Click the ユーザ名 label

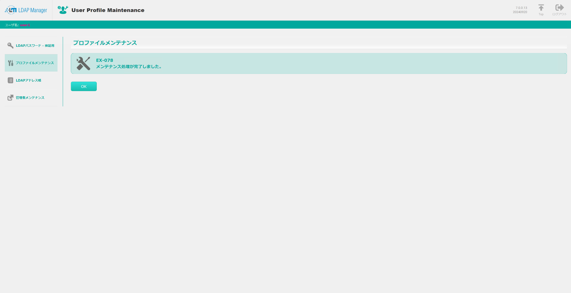(x=11, y=25)
